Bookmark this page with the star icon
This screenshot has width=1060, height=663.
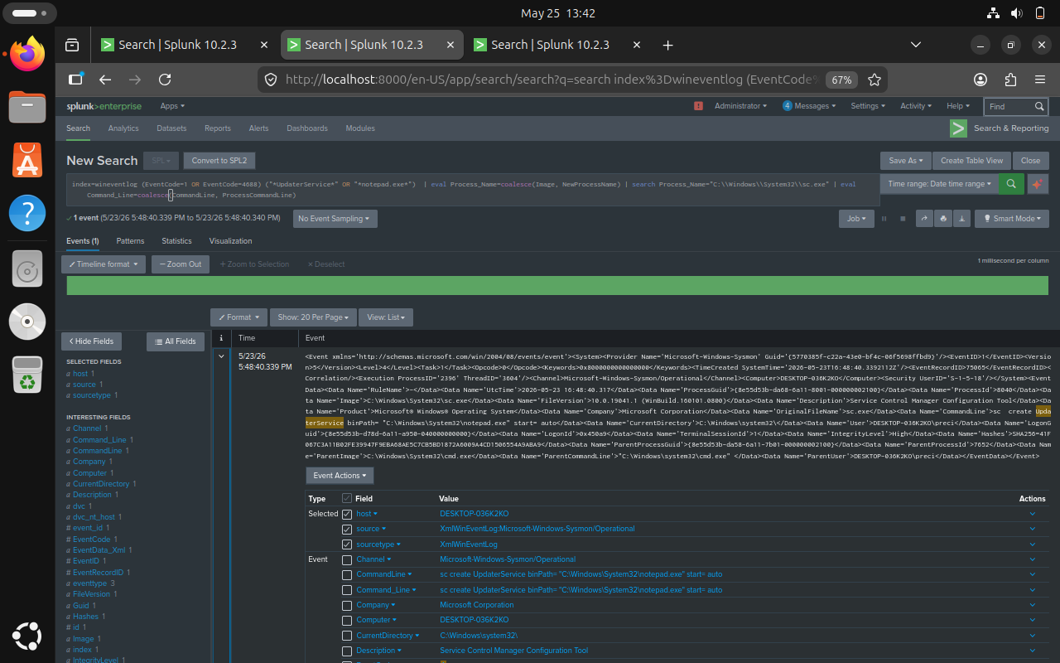tap(874, 80)
